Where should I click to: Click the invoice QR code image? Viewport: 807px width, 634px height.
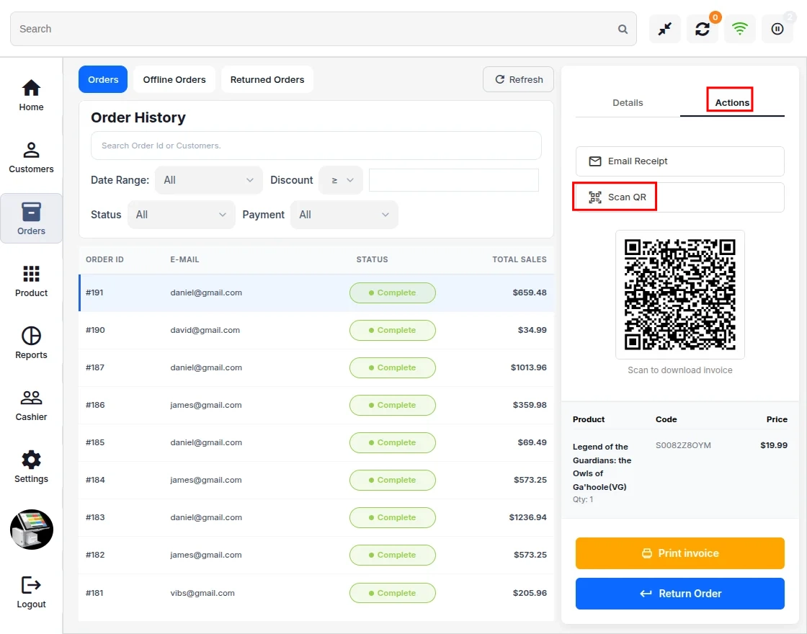click(x=680, y=295)
